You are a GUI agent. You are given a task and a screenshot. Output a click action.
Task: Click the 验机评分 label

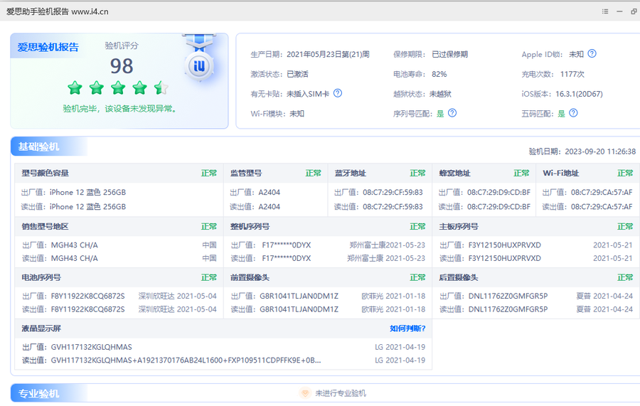pyautogui.click(x=122, y=46)
